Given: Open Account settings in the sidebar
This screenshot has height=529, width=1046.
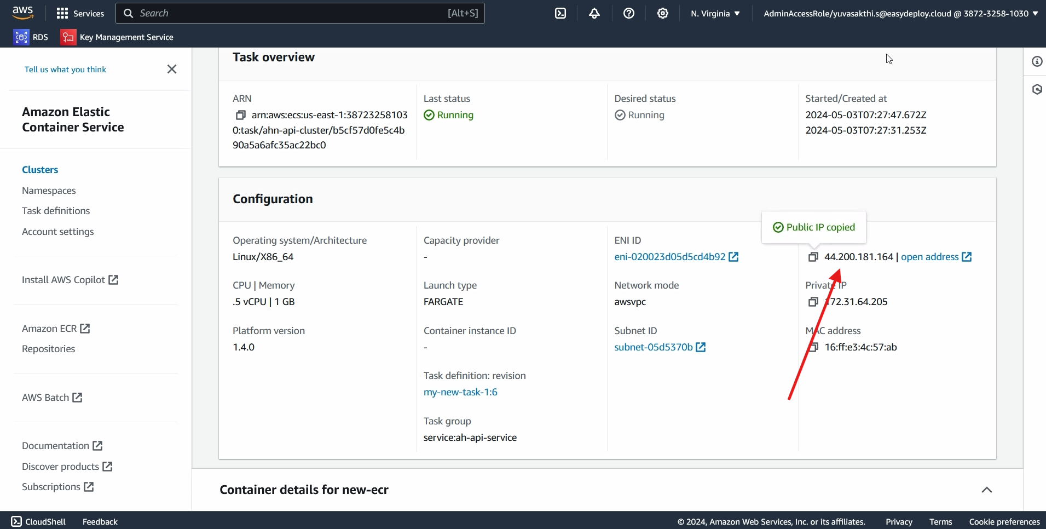Looking at the screenshot, I should click(58, 232).
